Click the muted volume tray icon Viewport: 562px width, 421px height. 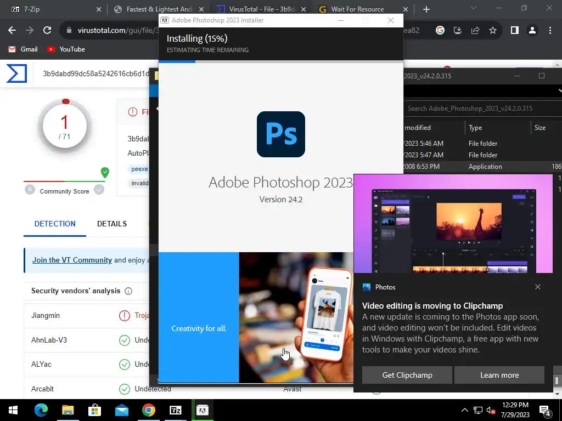(490, 410)
